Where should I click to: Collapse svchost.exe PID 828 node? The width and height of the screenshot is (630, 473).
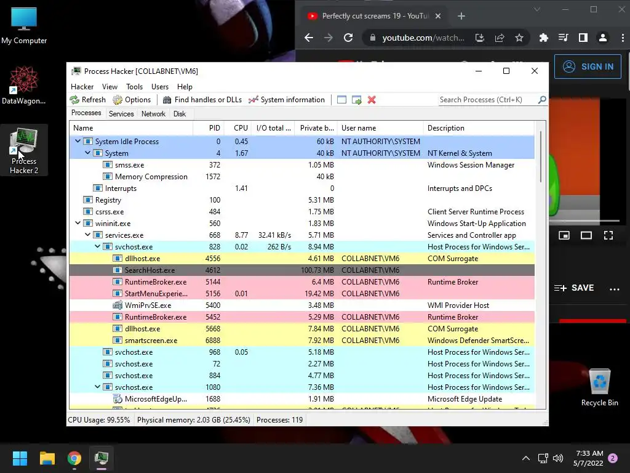[97, 246]
